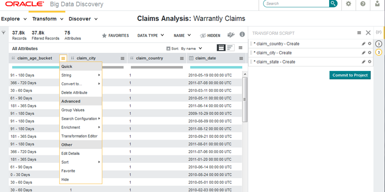385x192 pixels.
Task: Open Transform Script panel menu icon
Action: pos(359,33)
